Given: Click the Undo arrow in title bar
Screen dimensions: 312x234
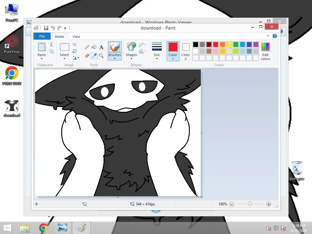Looking at the screenshot, I should click(x=53, y=28).
